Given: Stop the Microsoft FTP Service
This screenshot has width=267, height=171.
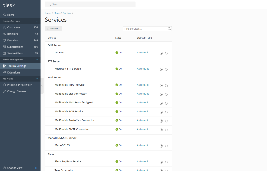Looking at the screenshot, I should [161, 69].
